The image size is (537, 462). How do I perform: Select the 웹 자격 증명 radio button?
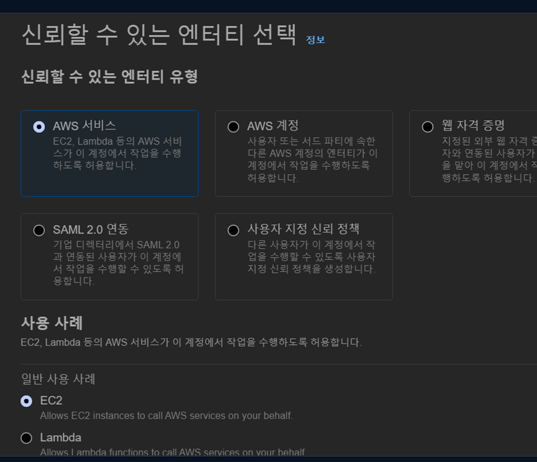coord(427,127)
